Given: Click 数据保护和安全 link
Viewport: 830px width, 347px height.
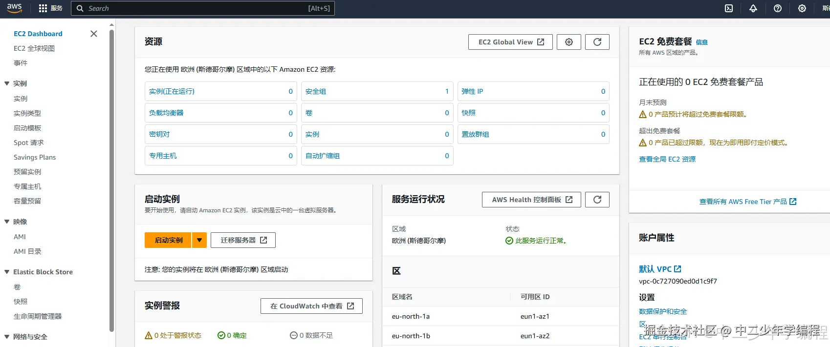Looking at the screenshot, I should (x=663, y=311).
